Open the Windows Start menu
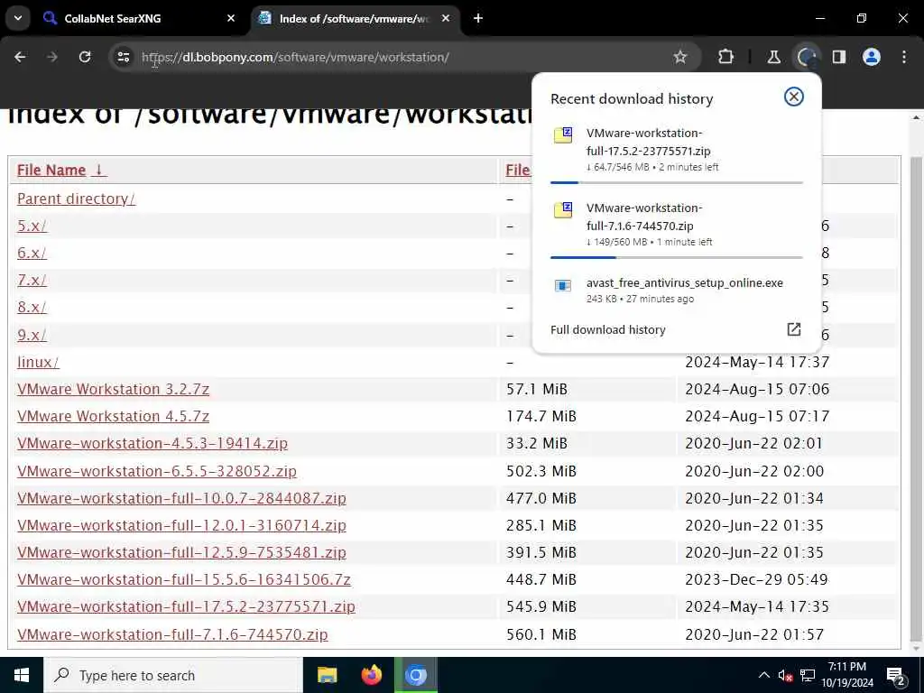This screenshot has height=693, width=924. click(x=22, y=675)
